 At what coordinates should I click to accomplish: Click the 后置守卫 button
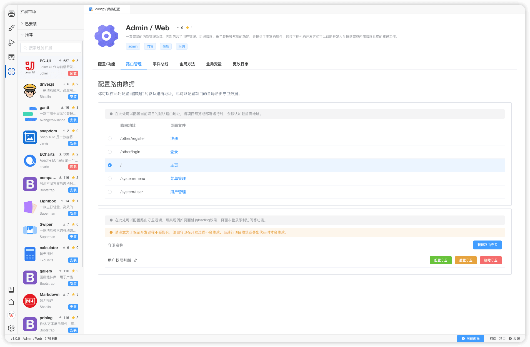[466, 260]
